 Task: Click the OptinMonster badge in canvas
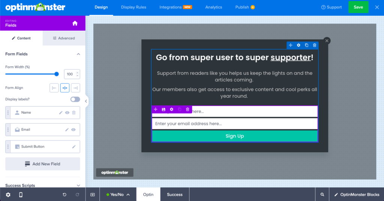(115, 173)
